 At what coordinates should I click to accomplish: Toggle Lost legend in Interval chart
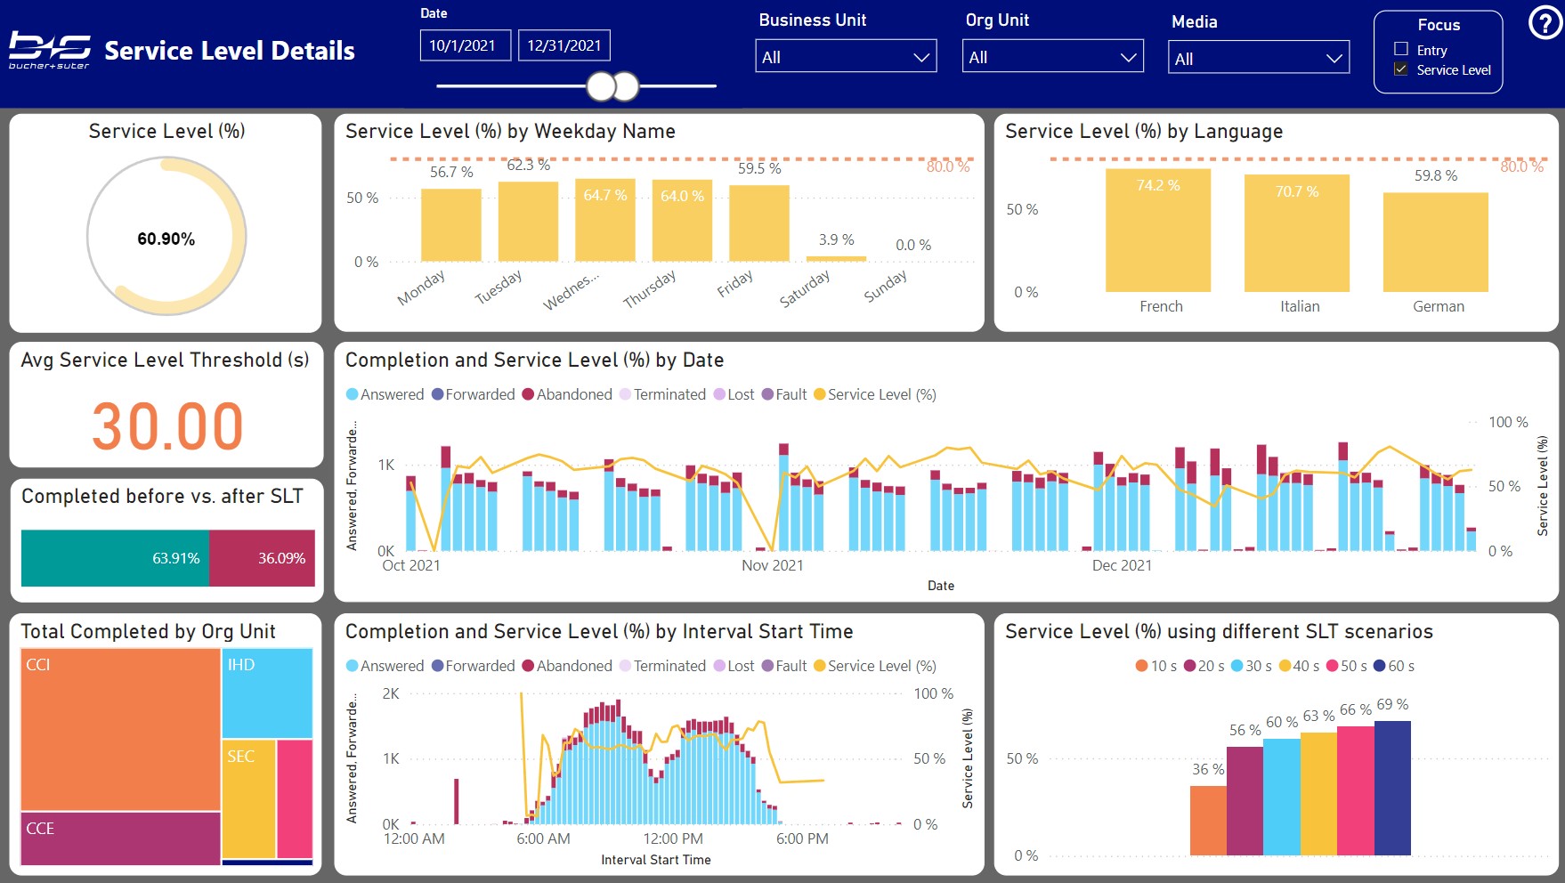(x=734, y=666)
